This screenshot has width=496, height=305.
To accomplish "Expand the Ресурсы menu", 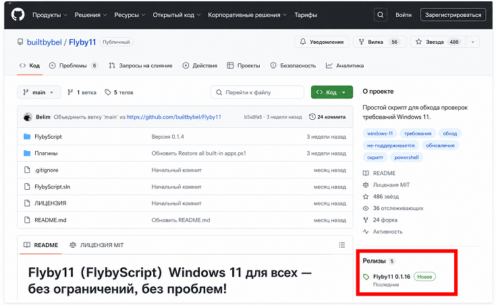I will pos(130,15).
